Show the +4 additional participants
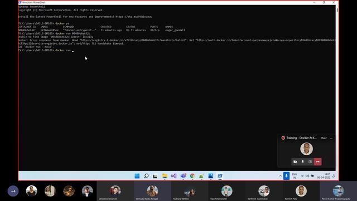This screenshot has width=357, height=201. 13,191
